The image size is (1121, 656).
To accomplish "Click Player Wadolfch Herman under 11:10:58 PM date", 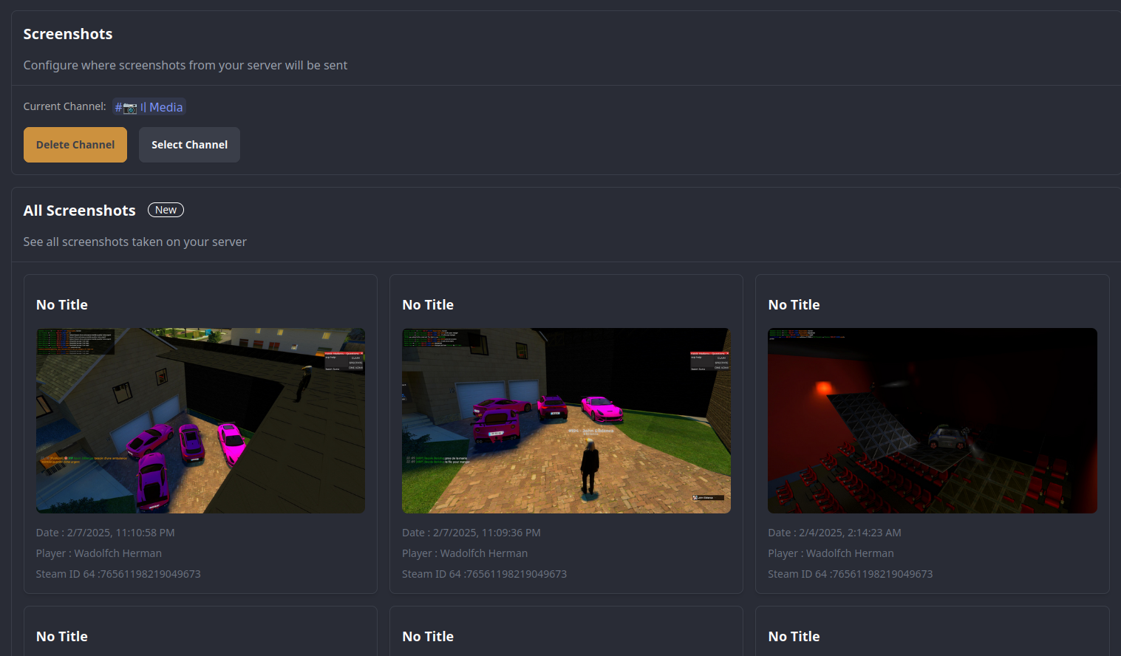I will 99,553.
